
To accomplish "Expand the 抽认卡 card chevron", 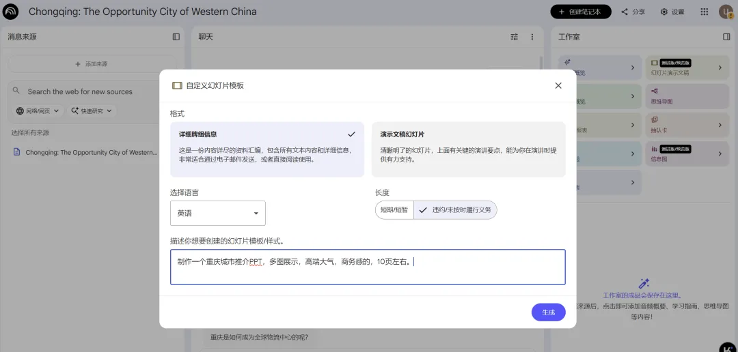I will (x=720, y=125).
